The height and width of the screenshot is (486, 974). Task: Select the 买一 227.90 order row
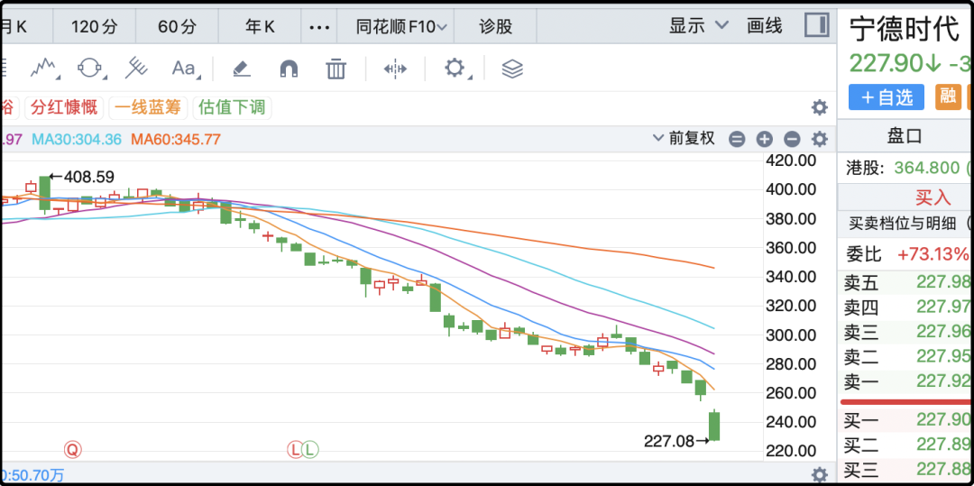point(906,420)
